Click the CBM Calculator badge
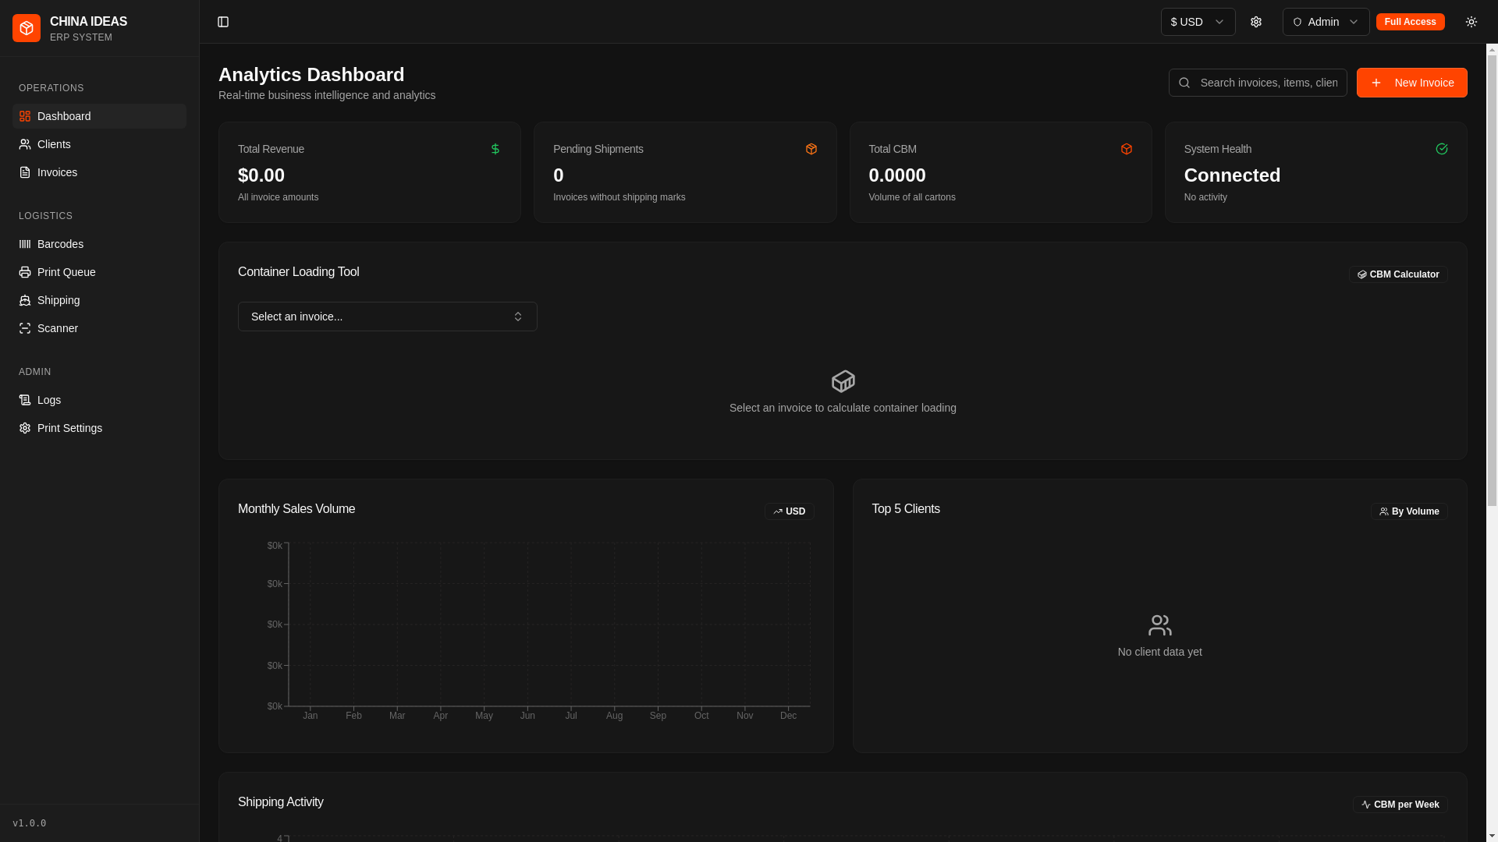This screenshot has height=842, width=1498. (x=1398, y=274)
